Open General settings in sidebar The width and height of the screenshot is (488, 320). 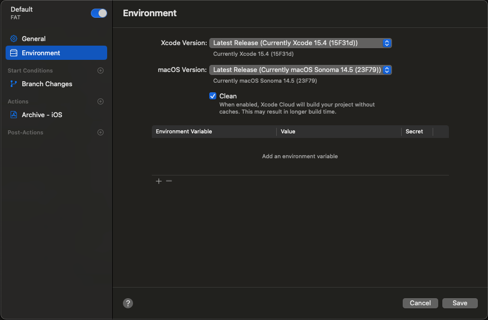point(56,39)
